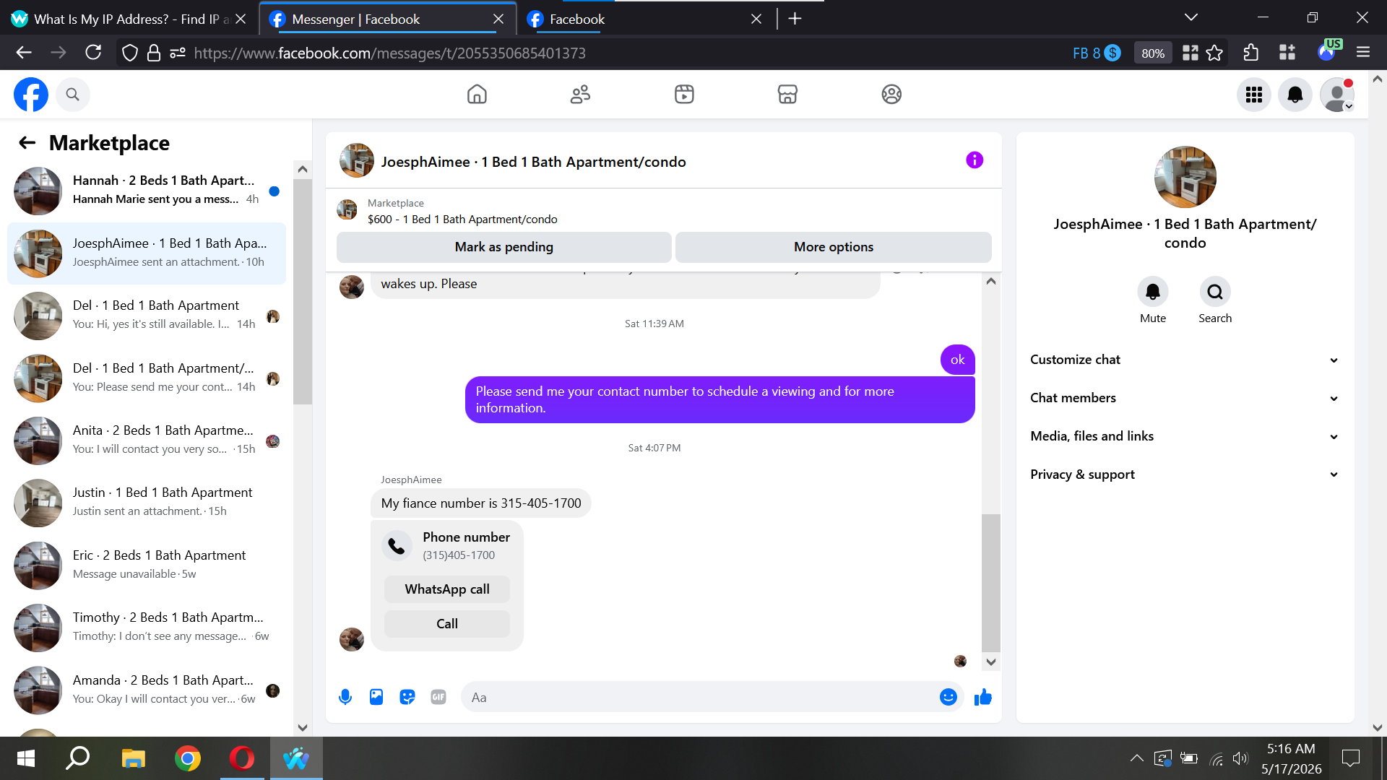Send a thumbs-up like
The image size is (1387, 780).
pyautogui.click(x=983, y=697)
